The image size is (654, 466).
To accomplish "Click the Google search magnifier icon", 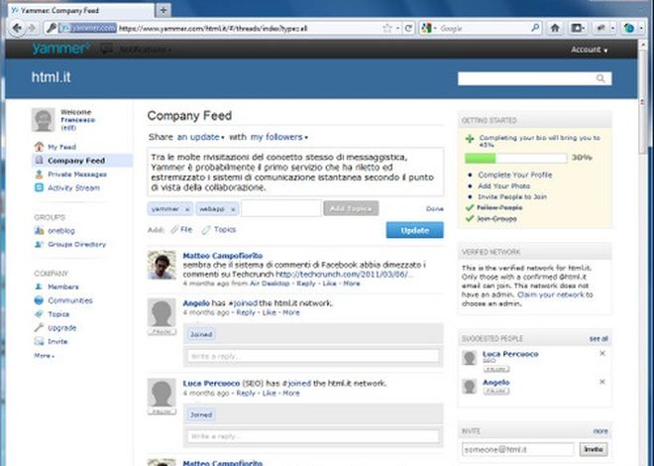I will (535, 29).
